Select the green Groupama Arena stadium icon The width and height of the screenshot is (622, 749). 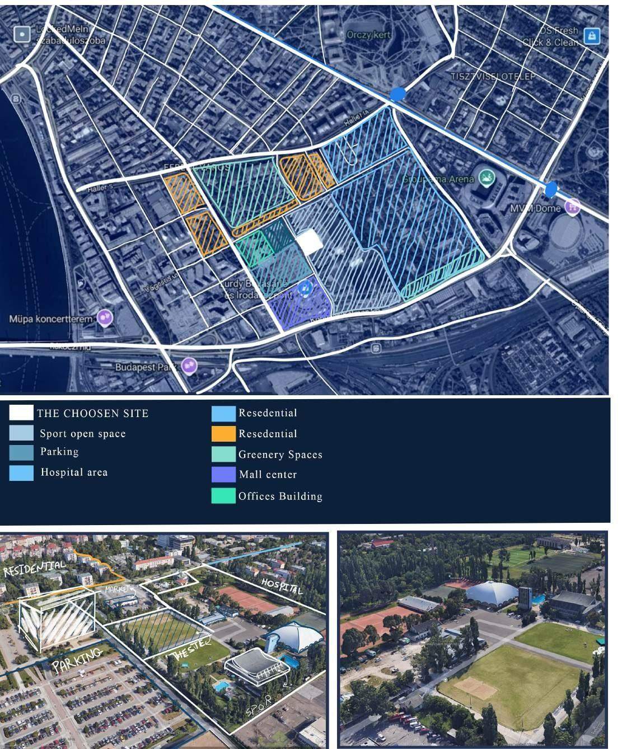487,179
